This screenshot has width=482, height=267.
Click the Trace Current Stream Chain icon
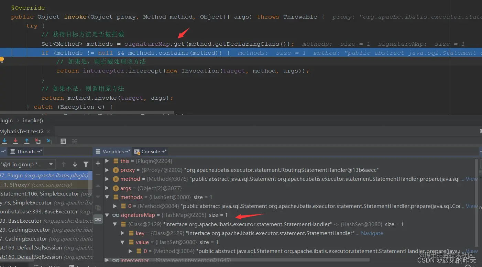click(75, 141)
